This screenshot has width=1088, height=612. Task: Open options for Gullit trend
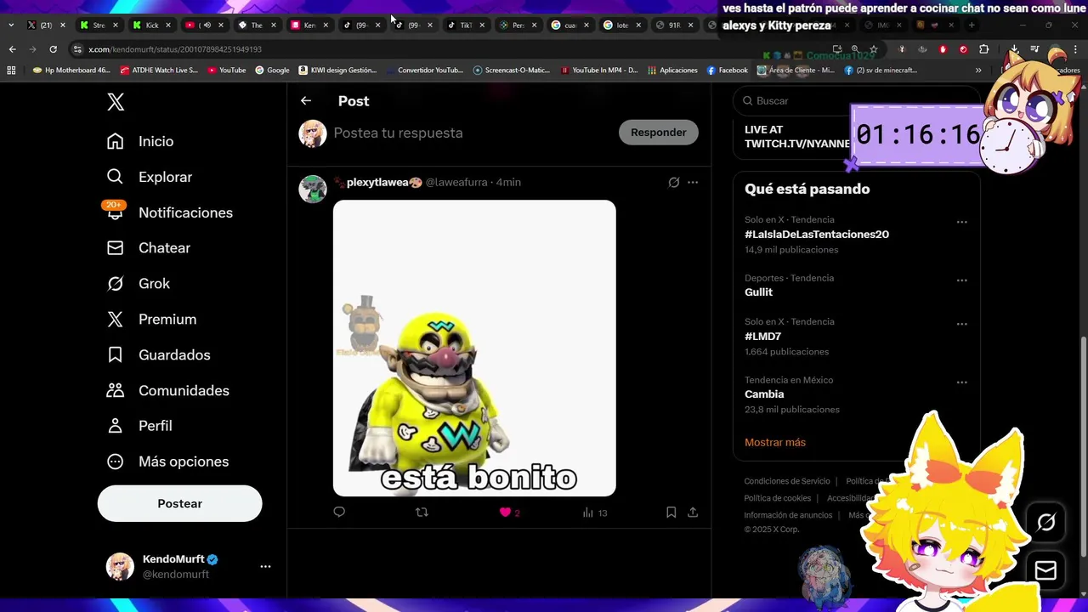(961, 280)
